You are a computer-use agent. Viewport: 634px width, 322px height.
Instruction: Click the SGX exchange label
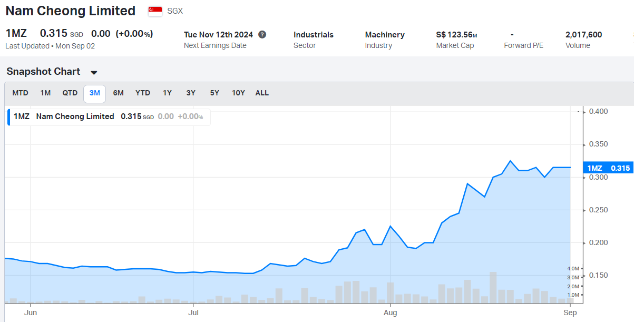(175, 11)
